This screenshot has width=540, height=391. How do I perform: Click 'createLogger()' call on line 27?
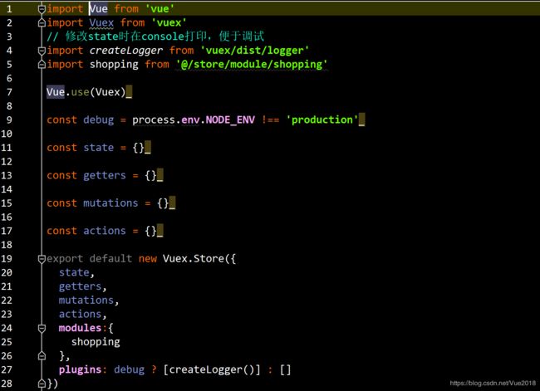[212, 369]
